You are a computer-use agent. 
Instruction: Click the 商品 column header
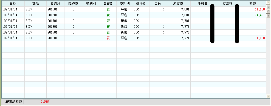point(36,4)
